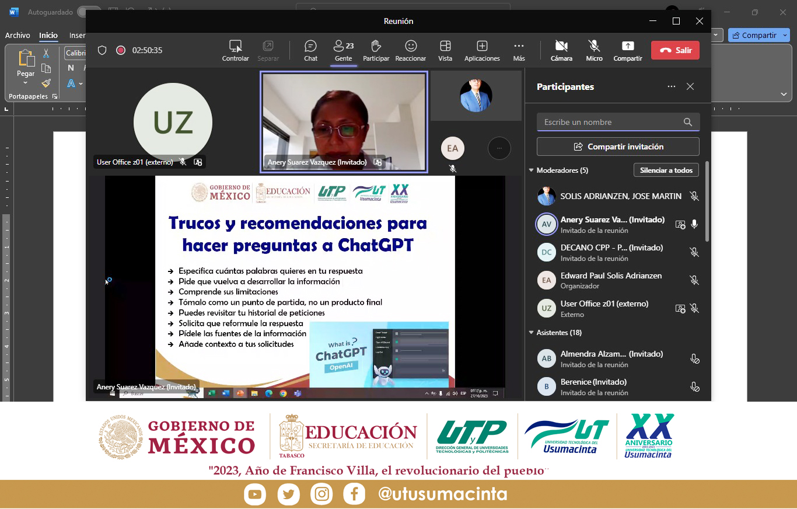Click Silenciar a todos button
This screenshot has width=797, height=509.
666,170
